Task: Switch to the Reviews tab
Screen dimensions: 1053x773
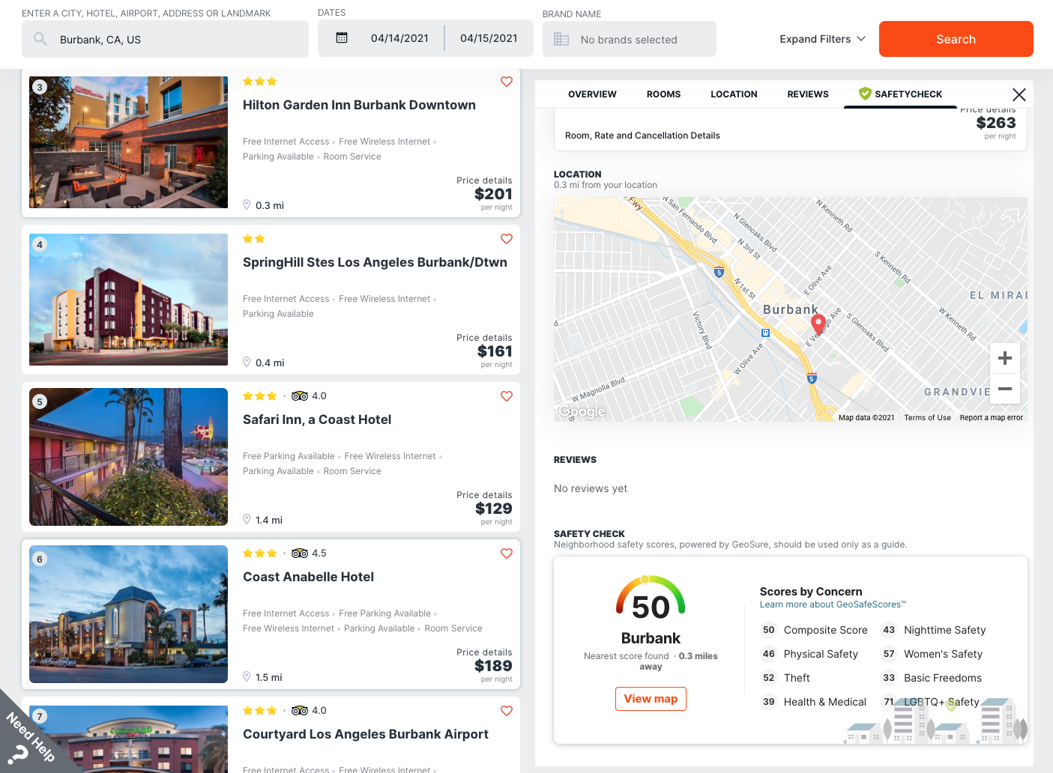Action: [807, 94]
